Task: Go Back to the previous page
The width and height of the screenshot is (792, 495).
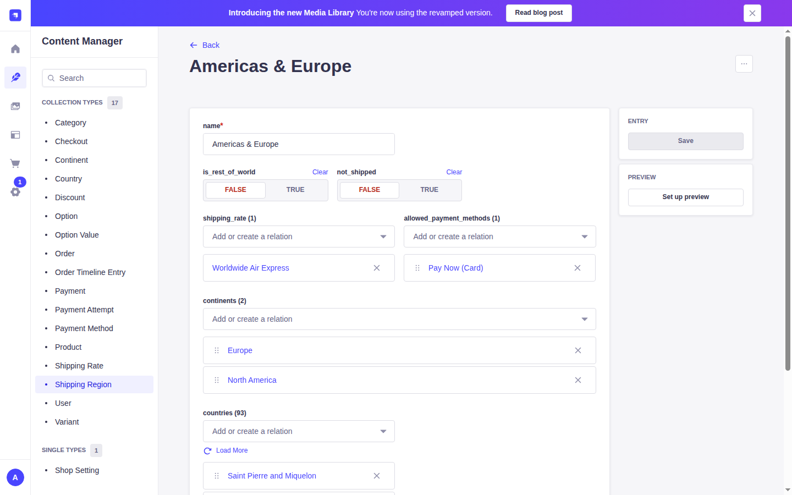Action: pos(205,45)
